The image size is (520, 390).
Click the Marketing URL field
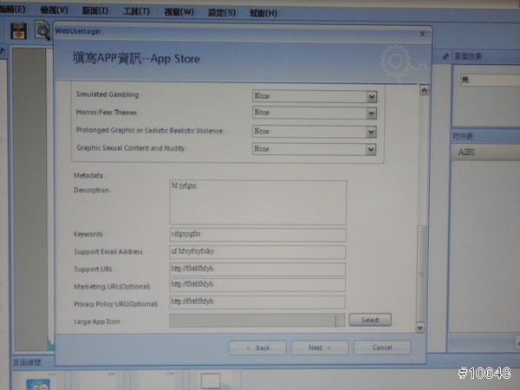[257, 285]
